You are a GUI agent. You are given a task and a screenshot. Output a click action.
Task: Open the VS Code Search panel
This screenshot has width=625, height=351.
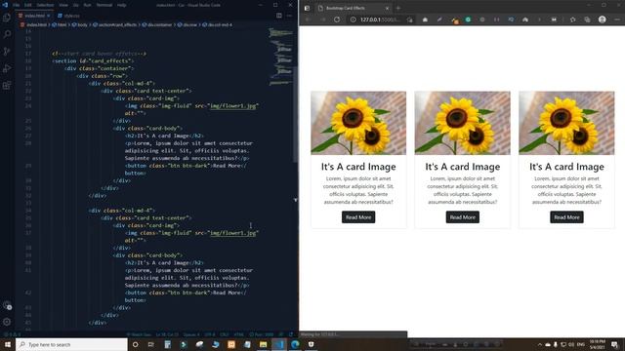7,34
